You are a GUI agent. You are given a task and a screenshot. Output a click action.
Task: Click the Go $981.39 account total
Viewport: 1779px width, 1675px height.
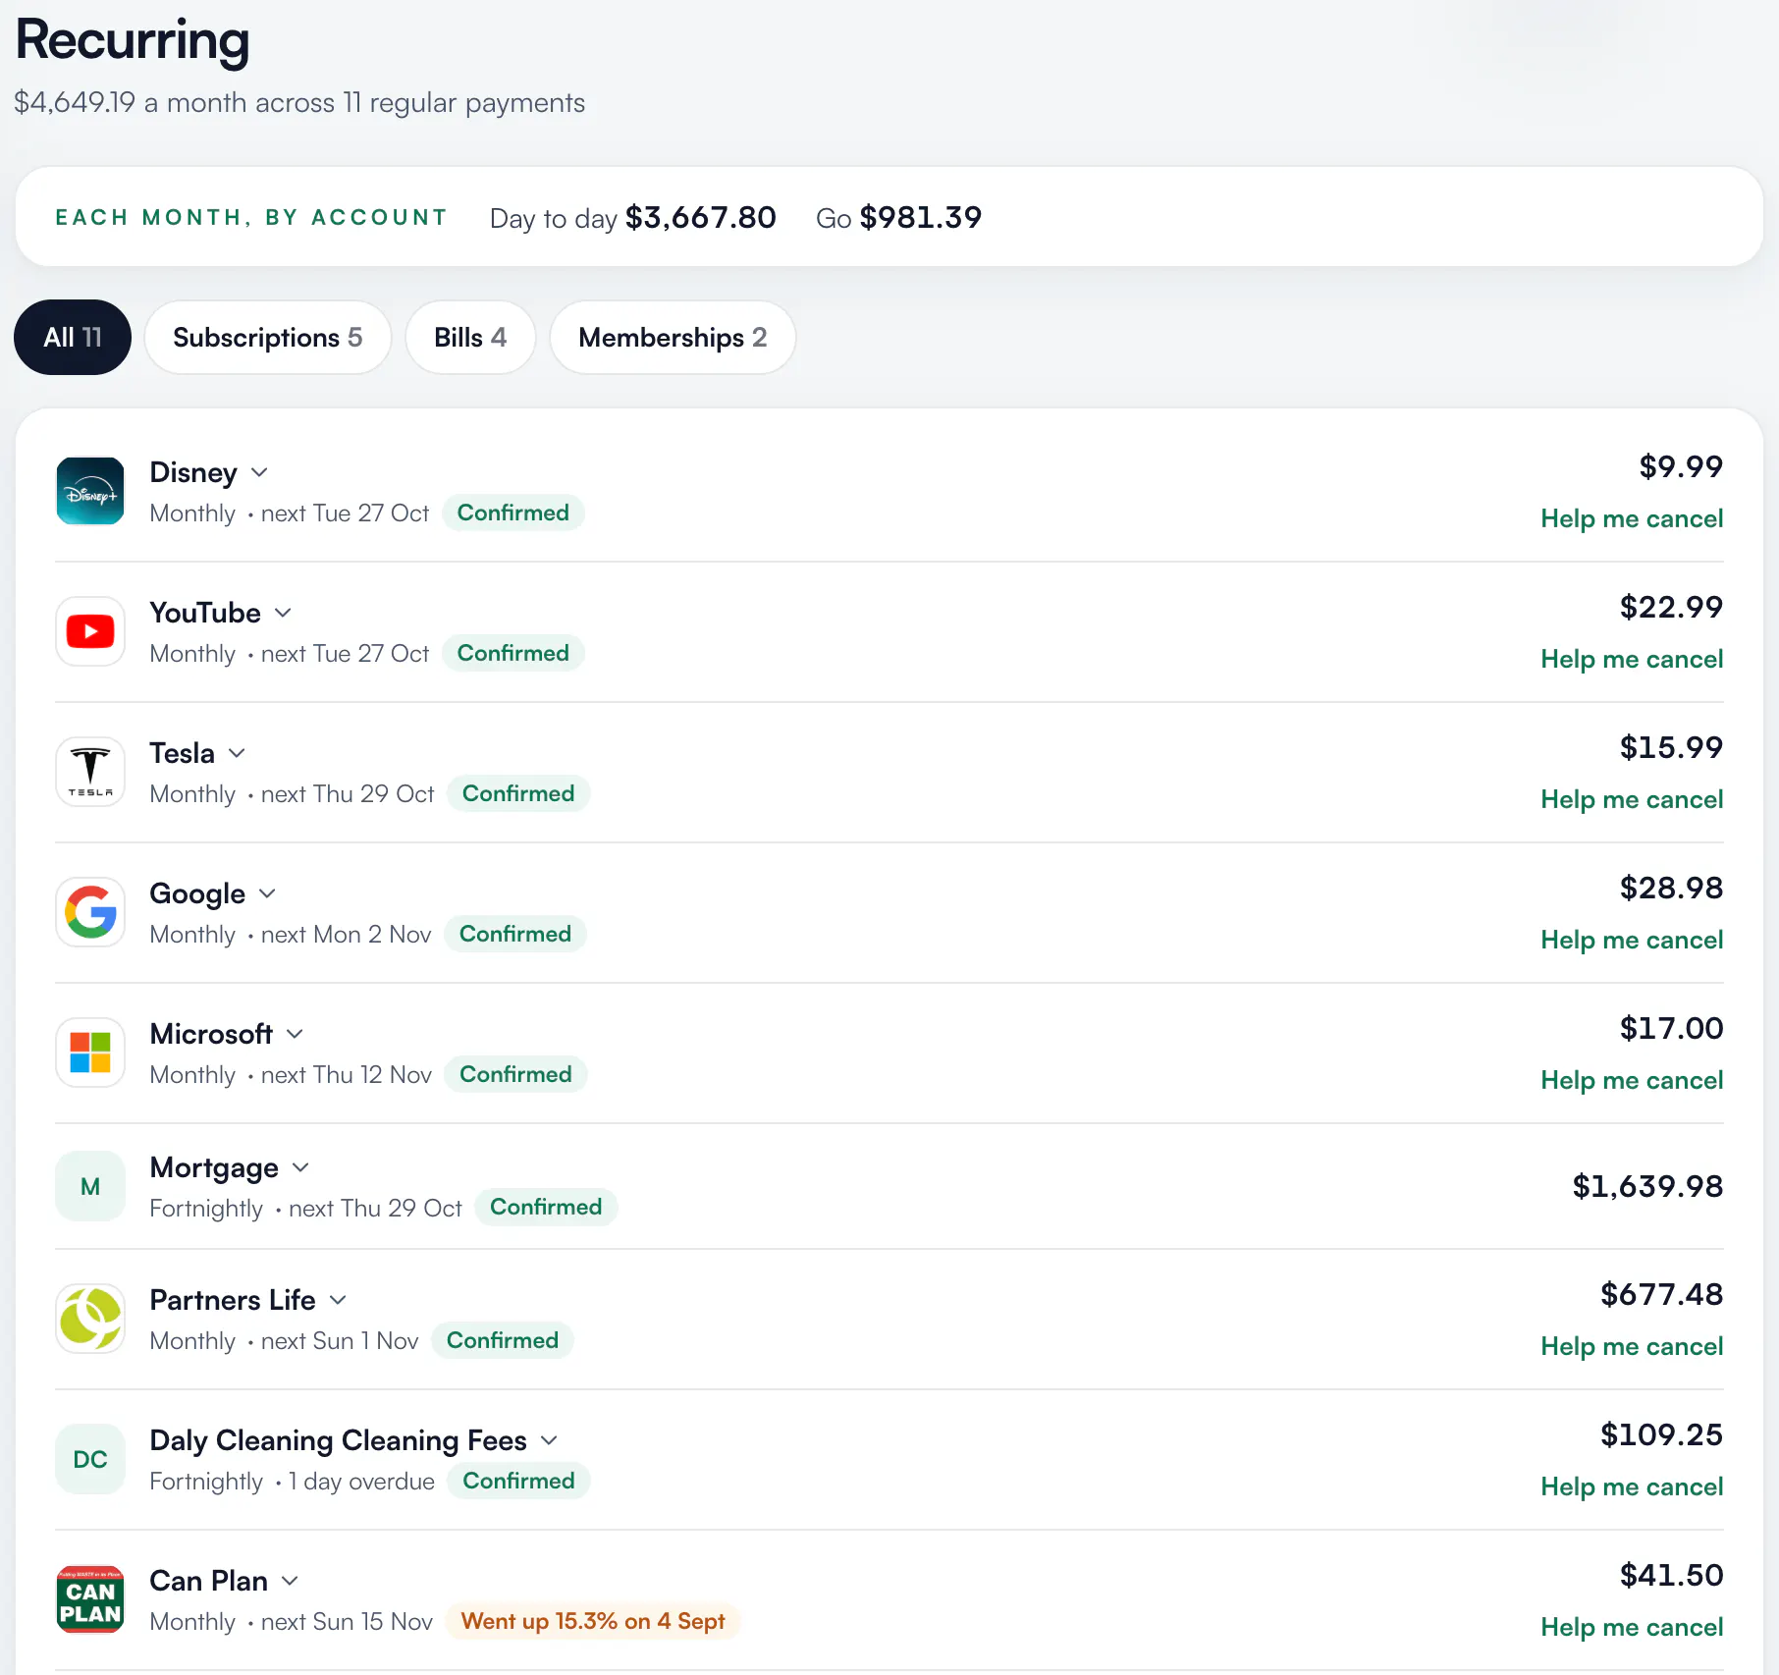click(x=898, y=218)
